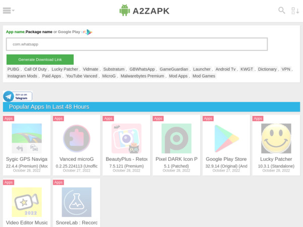
Task: Click version text 7.5.121 (Premium)
Action: [x=126, y=166]
